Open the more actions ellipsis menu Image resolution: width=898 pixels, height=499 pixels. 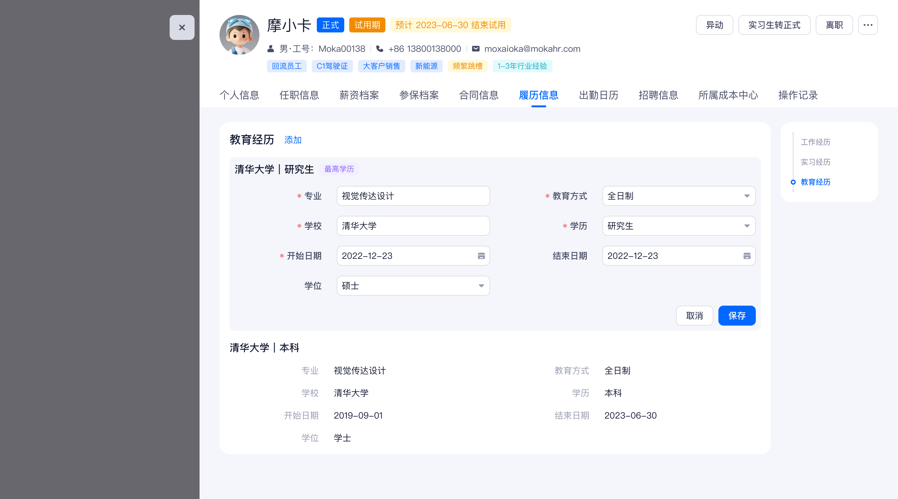coord(867,25)
